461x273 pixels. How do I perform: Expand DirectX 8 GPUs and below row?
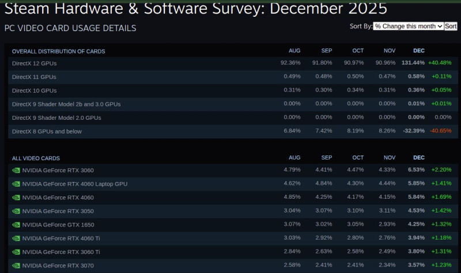point(233,131)
